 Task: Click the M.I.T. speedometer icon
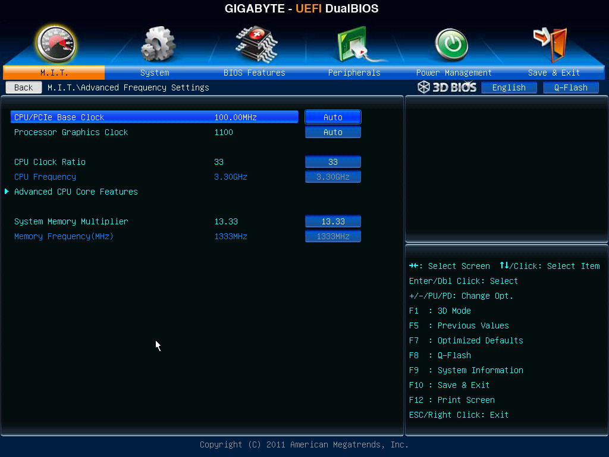click(55, 44)
